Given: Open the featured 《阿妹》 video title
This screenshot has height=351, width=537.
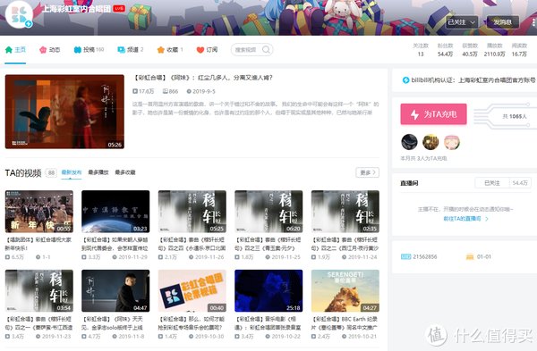Looking at the screenshot, I should tap(203, 78).
